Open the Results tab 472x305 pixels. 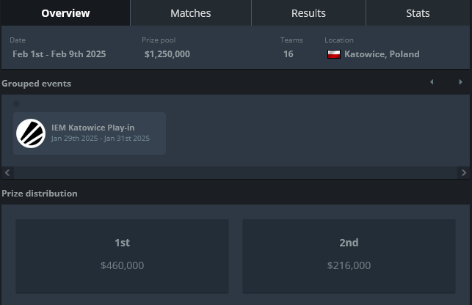pos(308,13)
